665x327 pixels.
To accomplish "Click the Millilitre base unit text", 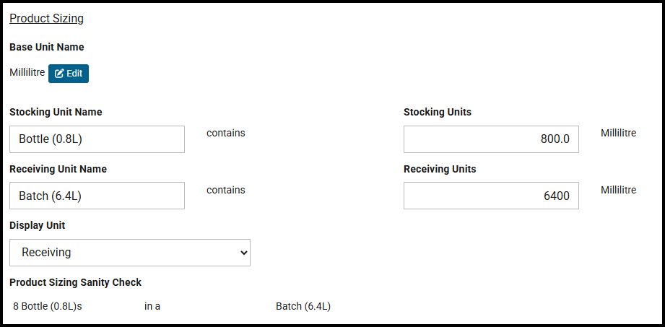I will click(27, 72).
